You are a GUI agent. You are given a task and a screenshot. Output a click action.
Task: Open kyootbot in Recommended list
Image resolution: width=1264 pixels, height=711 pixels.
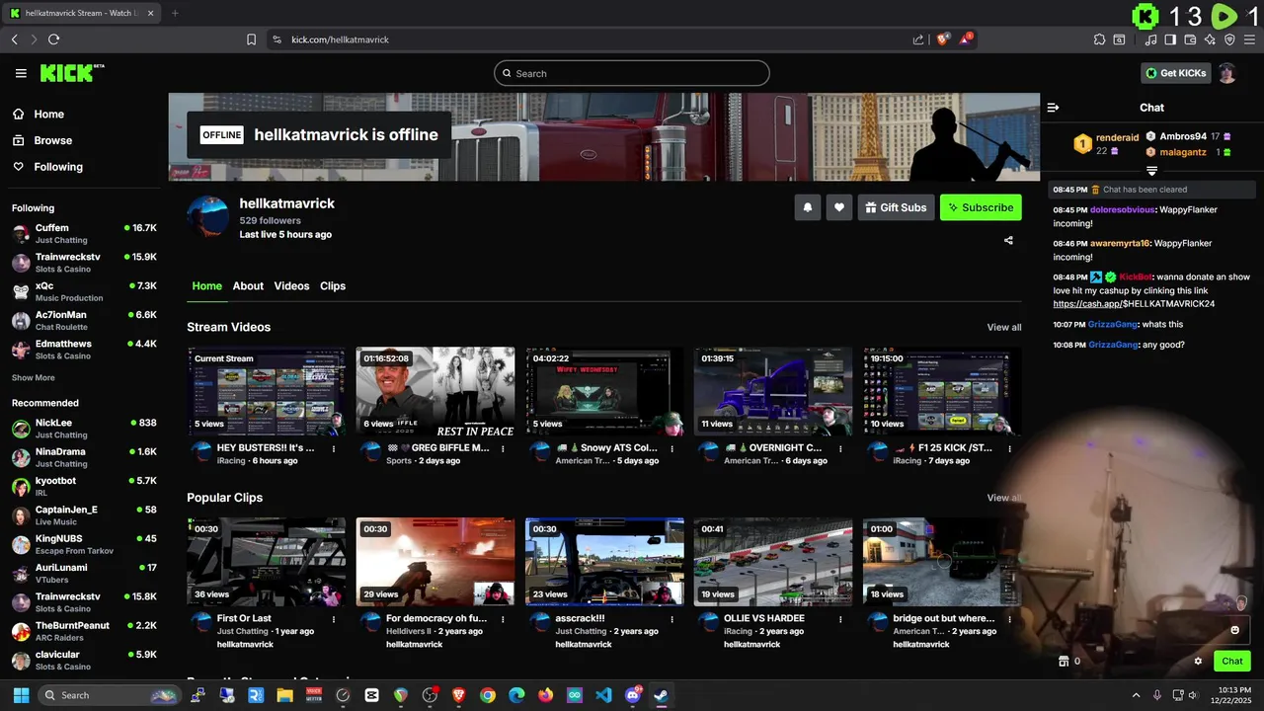click(84, 486)
